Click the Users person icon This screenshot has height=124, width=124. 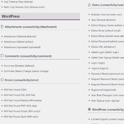click(x=89, y=5)
